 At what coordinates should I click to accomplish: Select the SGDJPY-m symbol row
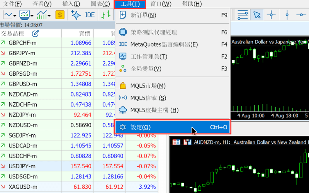click(79, 135)
